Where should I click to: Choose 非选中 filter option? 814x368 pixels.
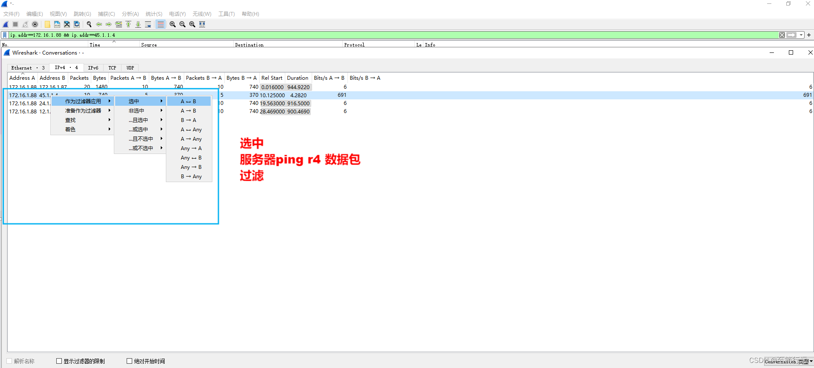tap(140, 111)
